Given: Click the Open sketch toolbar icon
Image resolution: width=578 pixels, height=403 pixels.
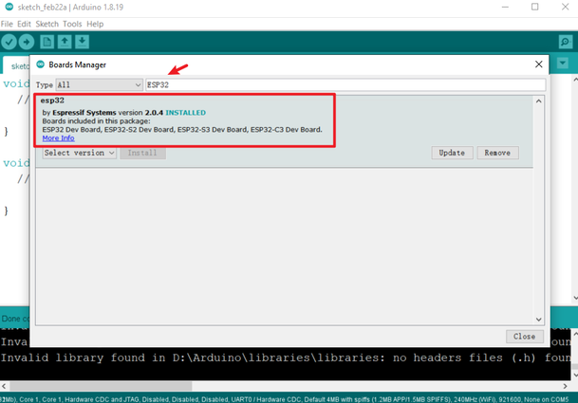Looking at the screenshot, I should (65, 42).
